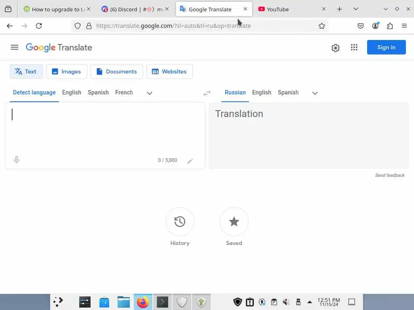Select the Text translation mode
414x310 pixels.
[x=26, y=71]
